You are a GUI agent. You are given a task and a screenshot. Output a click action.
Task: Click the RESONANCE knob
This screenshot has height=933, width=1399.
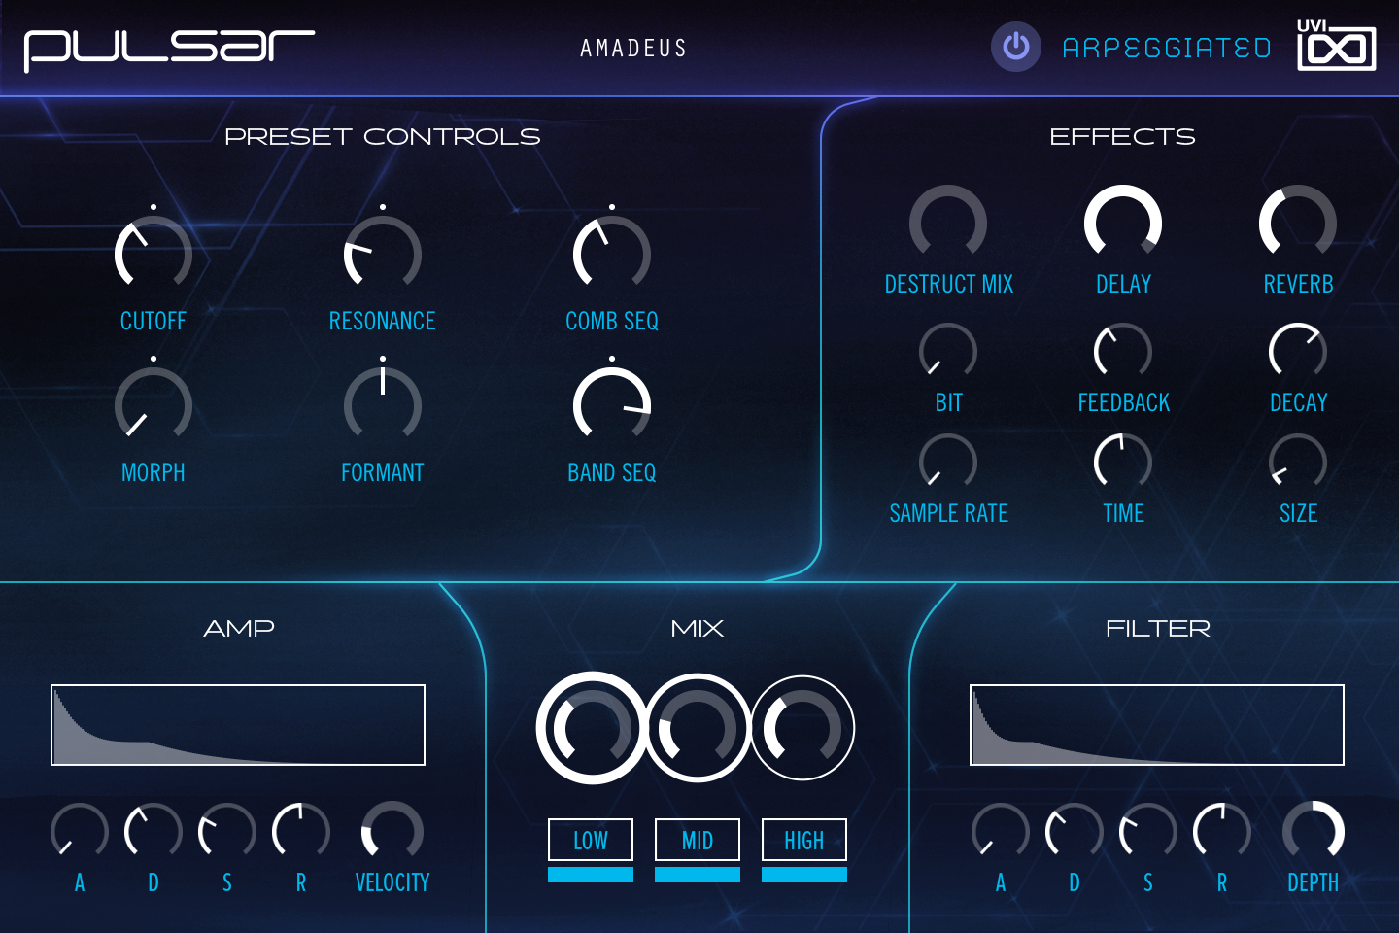tap(383, 253)
